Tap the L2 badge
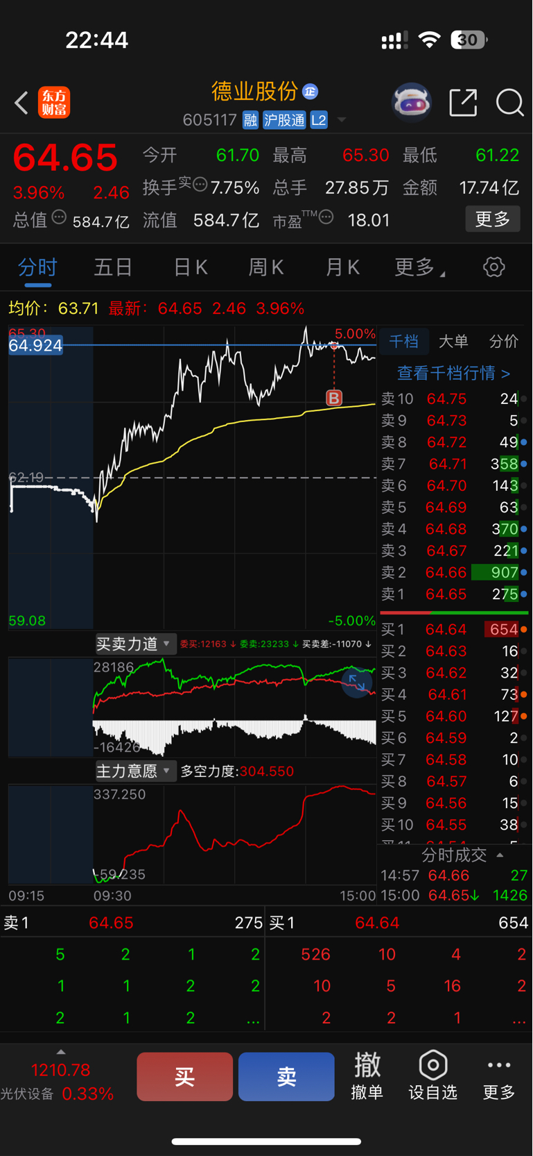This screenshot has width=533, height=1156. click(x=319, y=120)
